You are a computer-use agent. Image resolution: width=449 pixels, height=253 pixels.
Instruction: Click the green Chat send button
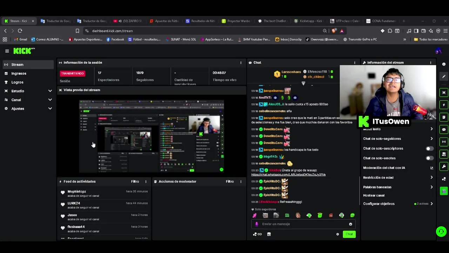pos(349,234)
